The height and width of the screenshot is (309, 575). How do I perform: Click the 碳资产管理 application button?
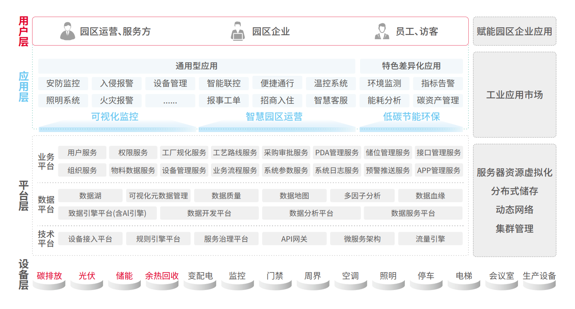(438, 101)
